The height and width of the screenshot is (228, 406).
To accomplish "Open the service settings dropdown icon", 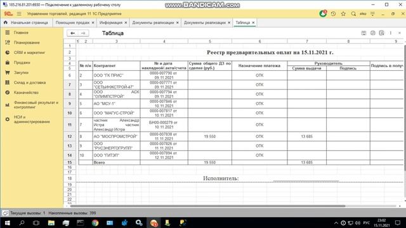I will pyautogui.click(x=372, y=14).
